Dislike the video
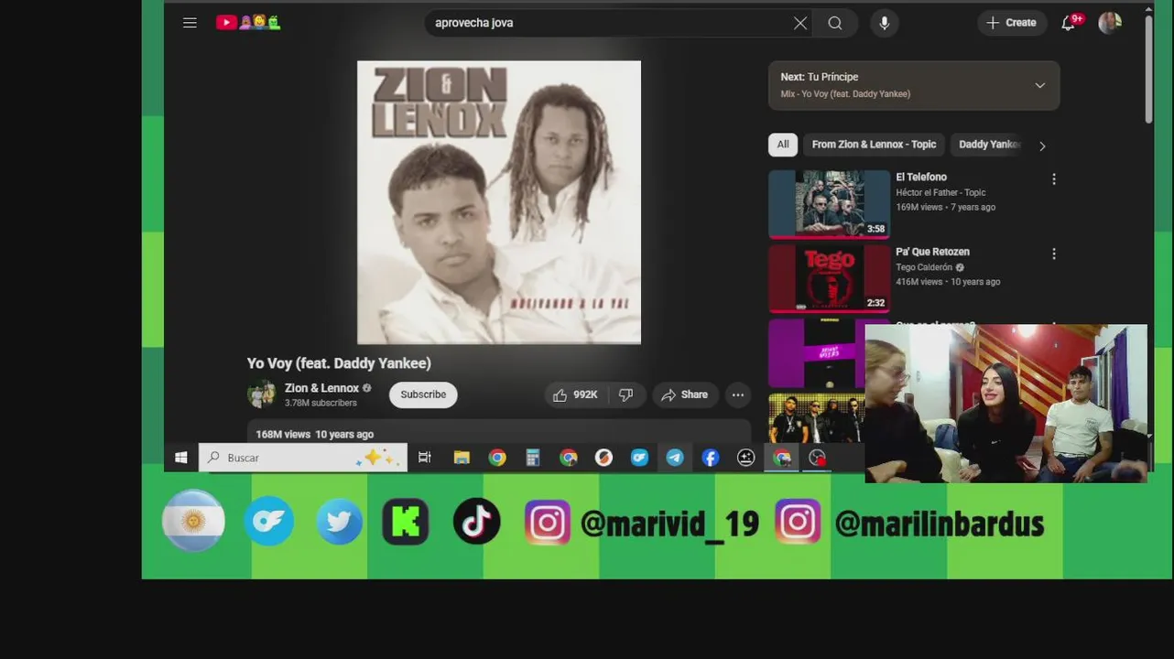Screen dimensions: 1174x659 pos(626,394)
